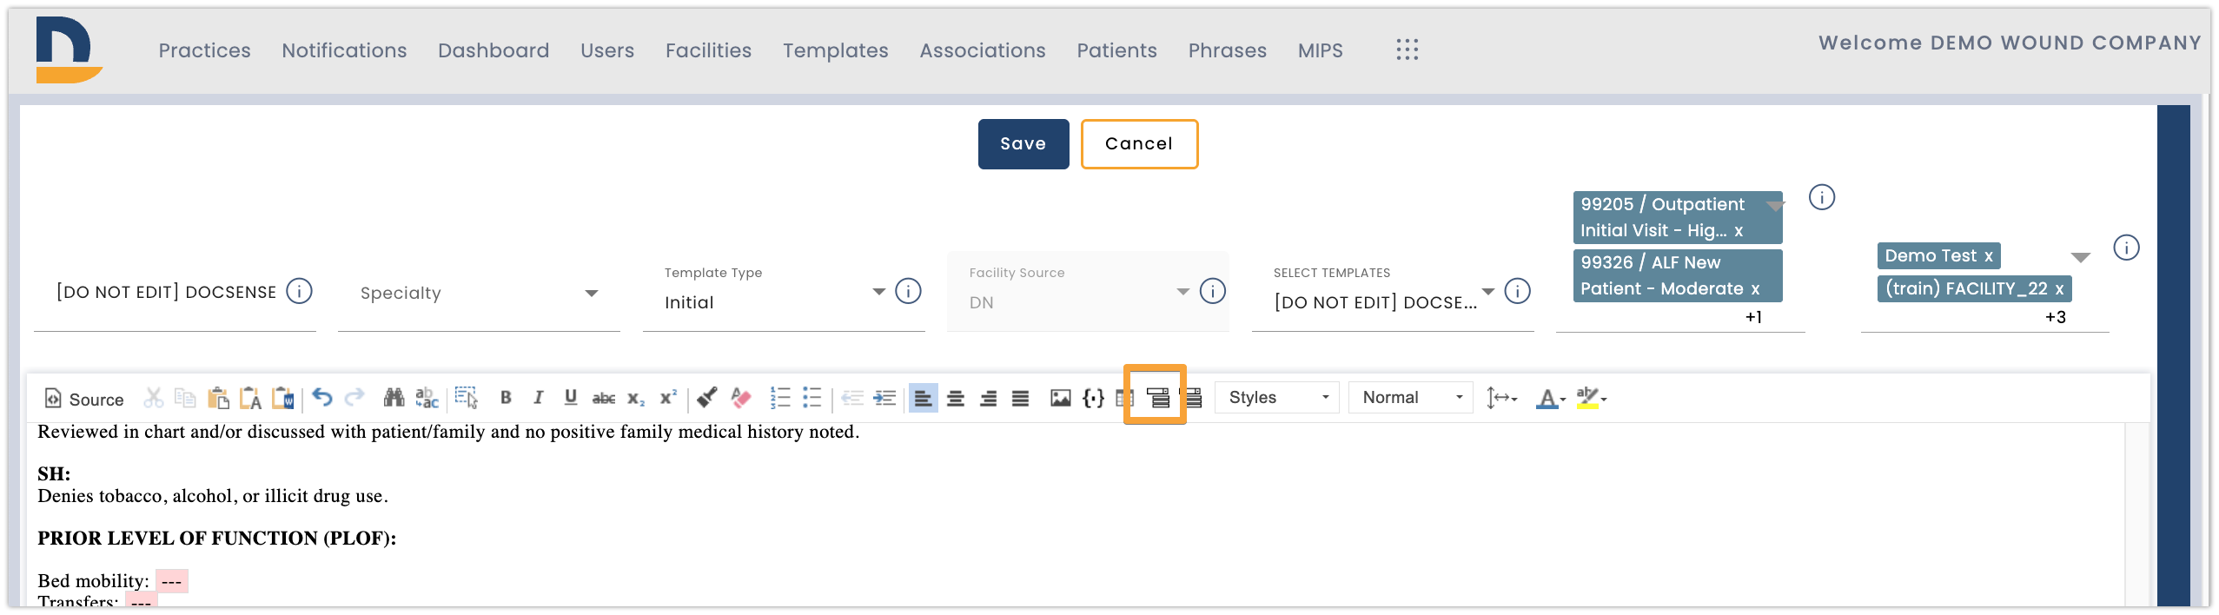Image resolution: width=2219 pixels, height=615 pixels.
Task: Toggle align right
Action: (988, 398)
